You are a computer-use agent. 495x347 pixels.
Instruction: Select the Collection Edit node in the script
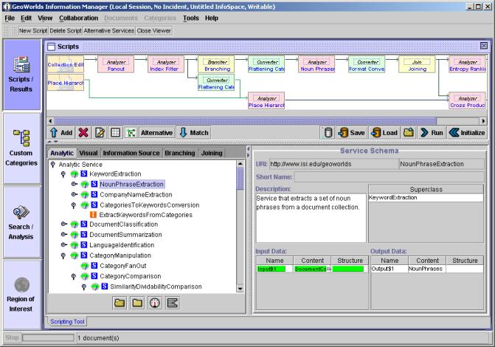pos(66,64)
